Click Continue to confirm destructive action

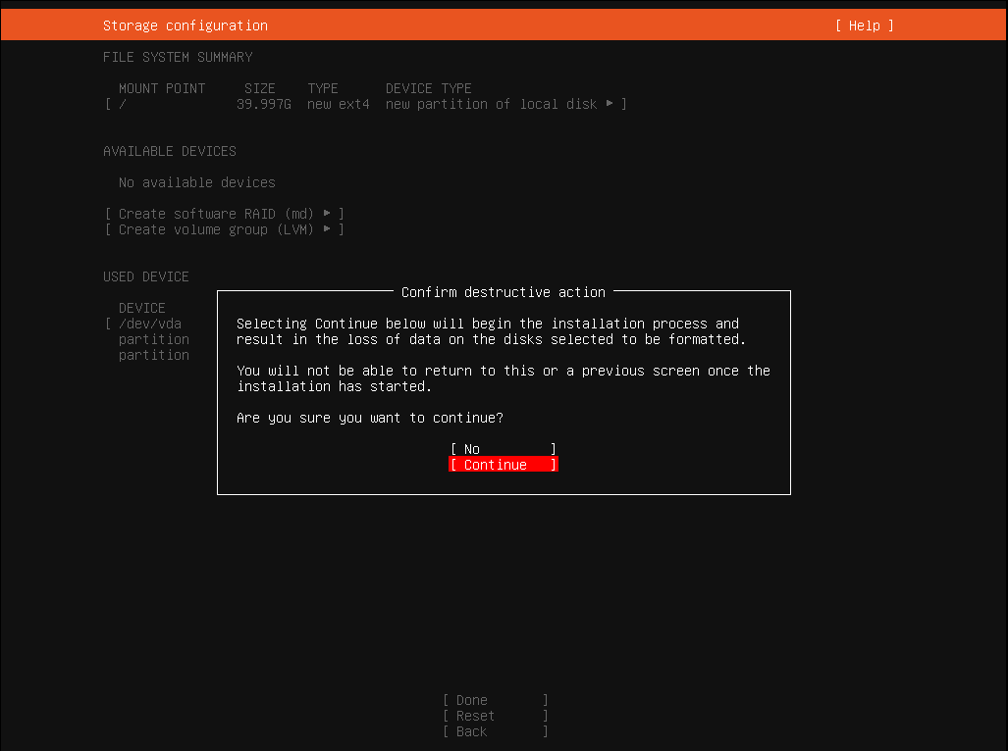tap(504, 464)
